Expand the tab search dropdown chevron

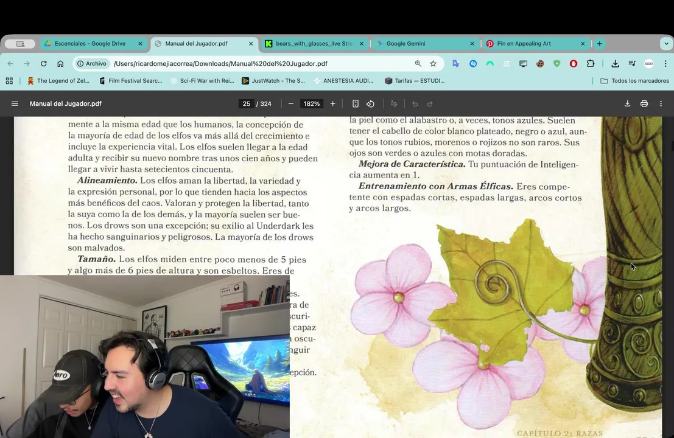(666, 43)
